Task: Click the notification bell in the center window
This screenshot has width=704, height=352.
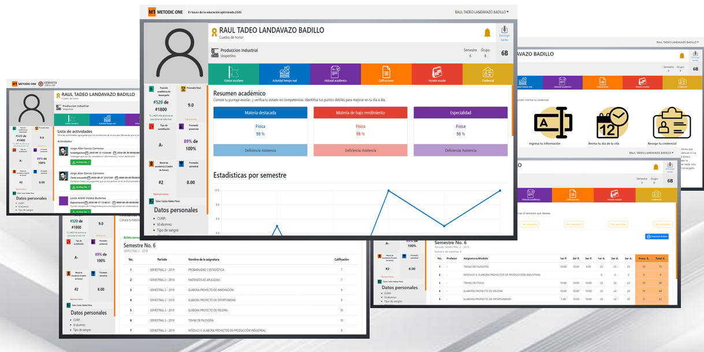Action: (x=487, y=33)
